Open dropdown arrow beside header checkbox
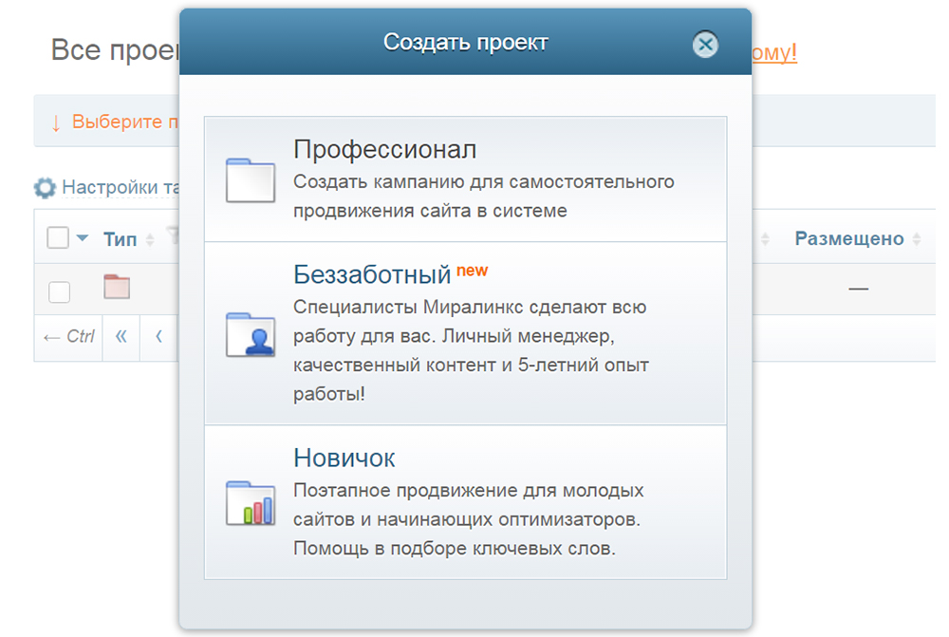Image resolution: width=949 pixels, height=637 pixels. [x=82, y=239]
